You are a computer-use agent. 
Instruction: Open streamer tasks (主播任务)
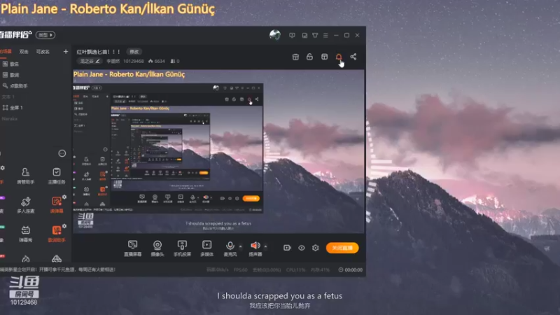pos(57,176)
